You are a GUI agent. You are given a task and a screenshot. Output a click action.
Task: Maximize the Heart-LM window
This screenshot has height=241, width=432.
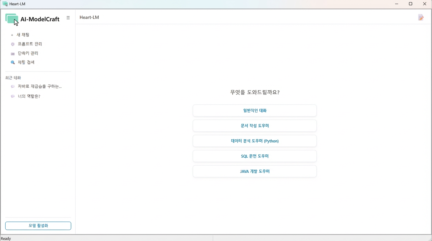(410, 4)
